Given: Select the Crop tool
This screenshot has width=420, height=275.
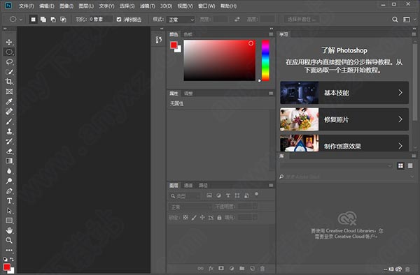Looking at the screenshot, I should pos(9,82).
